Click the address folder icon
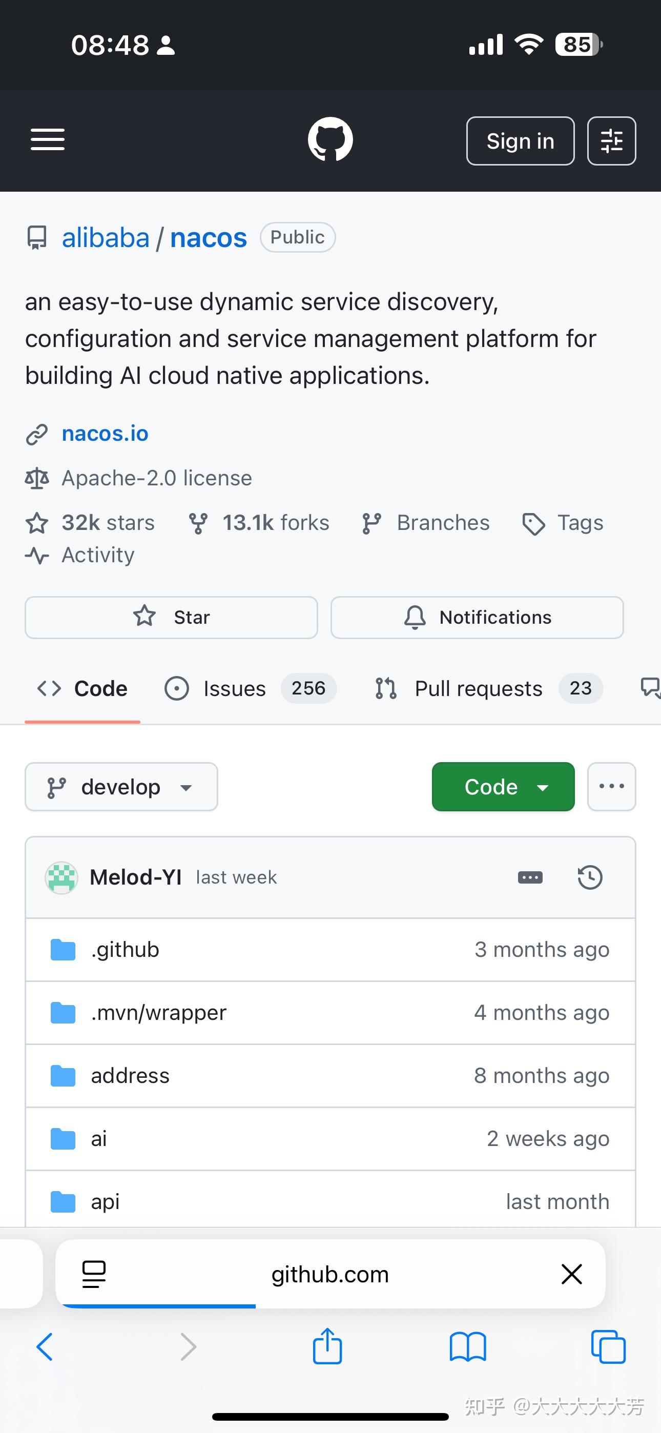The image size is (661, 1433). (x=63, y=1076)
